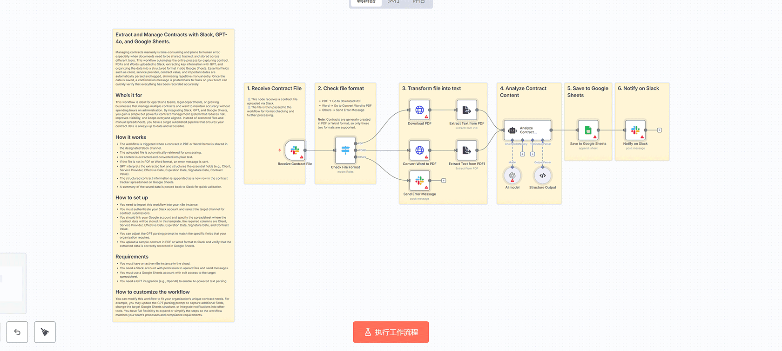Image resolution: width=782 pixels, height=351 pixels.
Task: Open the Send Error Message Slack node
Action: 419,181
